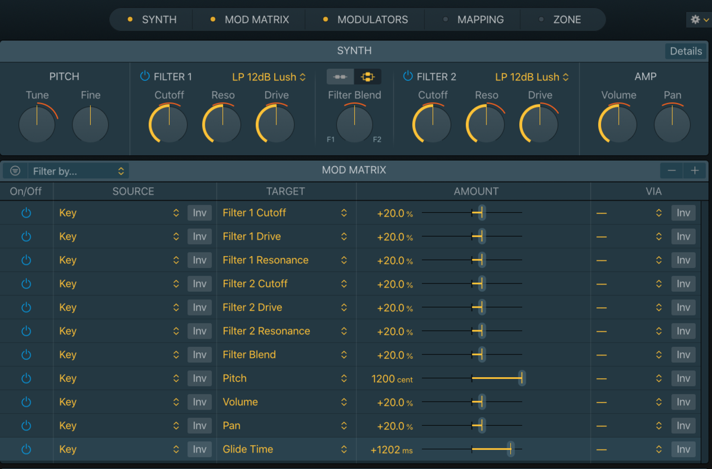The image size is (712, 469).
Task: Show the MODULATORS tab
Action: click(x=365, y=20)
